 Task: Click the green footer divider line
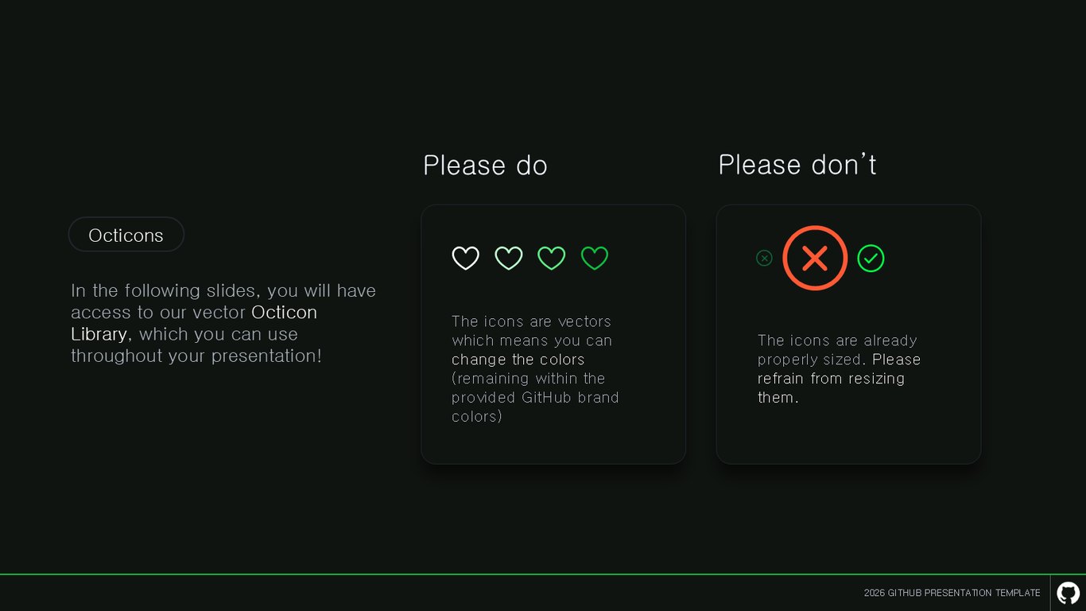click(x=543, y=574)
